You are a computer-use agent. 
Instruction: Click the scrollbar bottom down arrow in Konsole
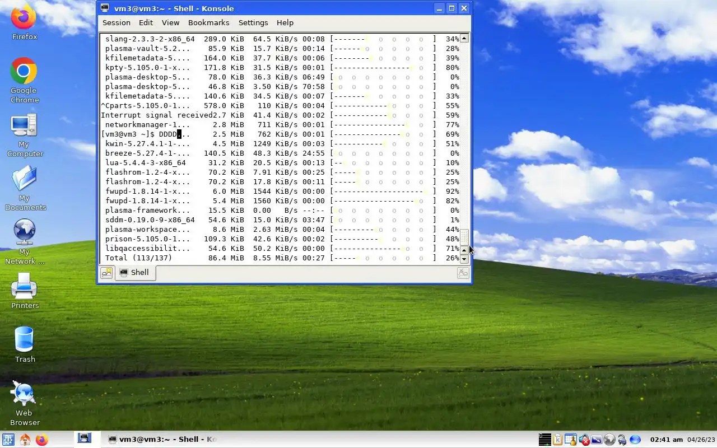464,259
